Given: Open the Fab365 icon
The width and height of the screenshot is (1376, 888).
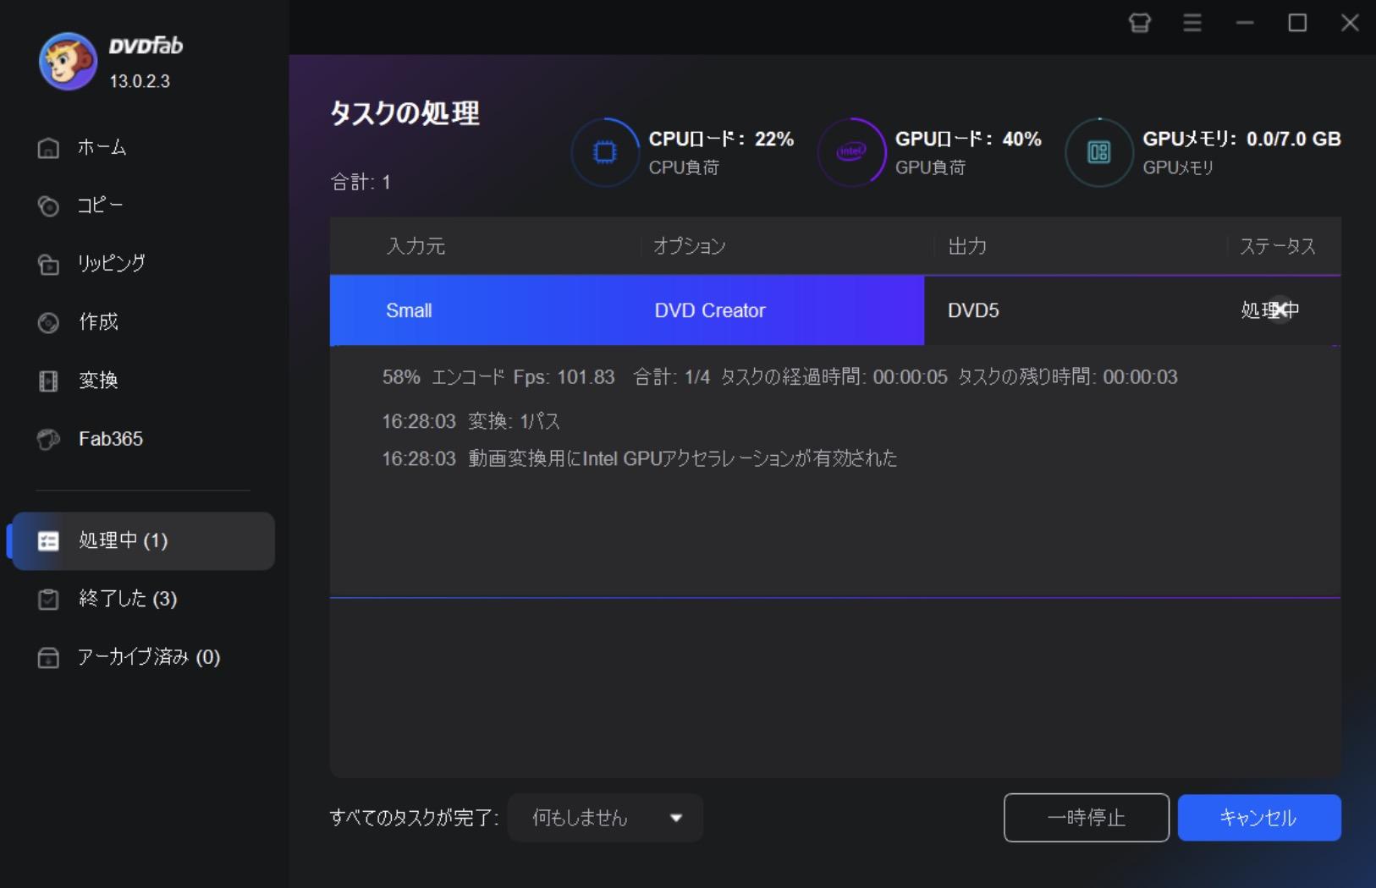Looking at the screenshot, I should [48, 440].
